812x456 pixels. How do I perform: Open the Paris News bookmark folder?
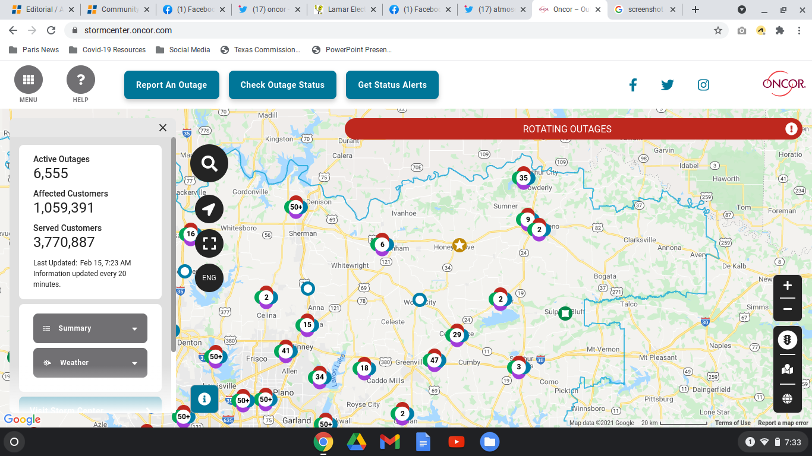(34, 50)
